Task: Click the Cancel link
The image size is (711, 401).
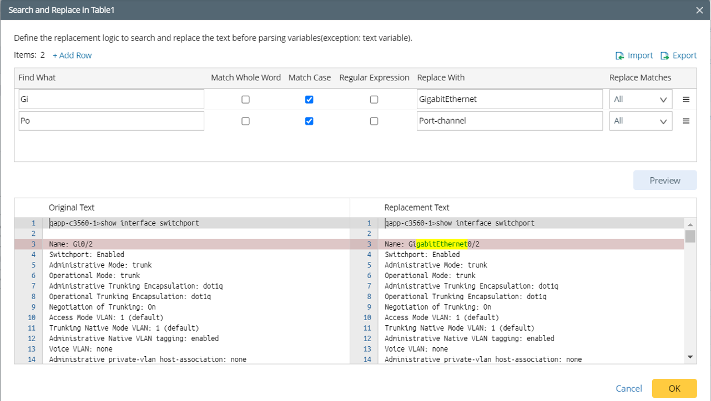Action: pyautogui.click(x=629, y=388)
